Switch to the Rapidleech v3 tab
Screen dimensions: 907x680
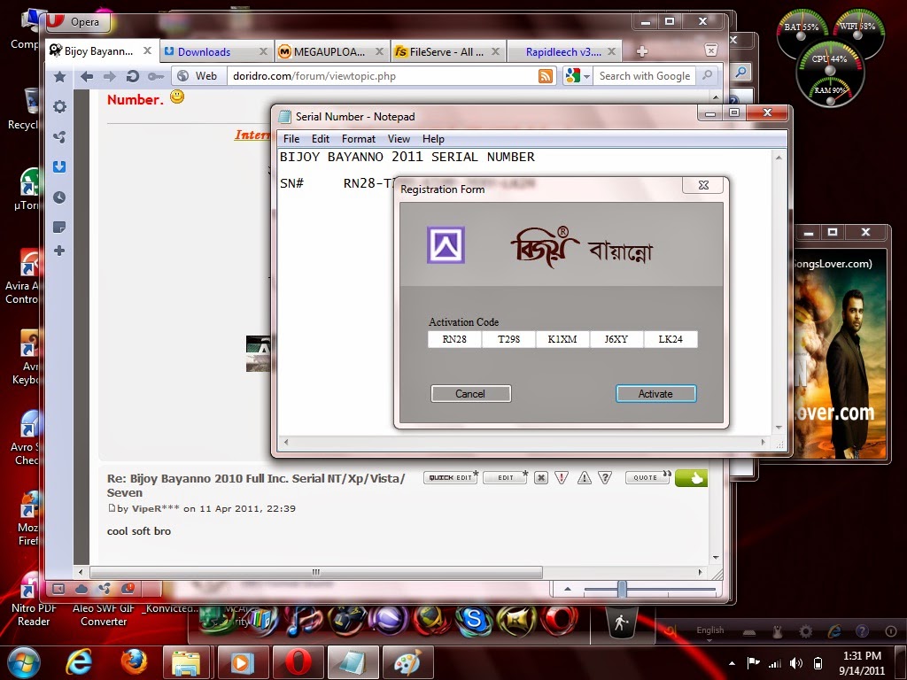coord(564,51)
